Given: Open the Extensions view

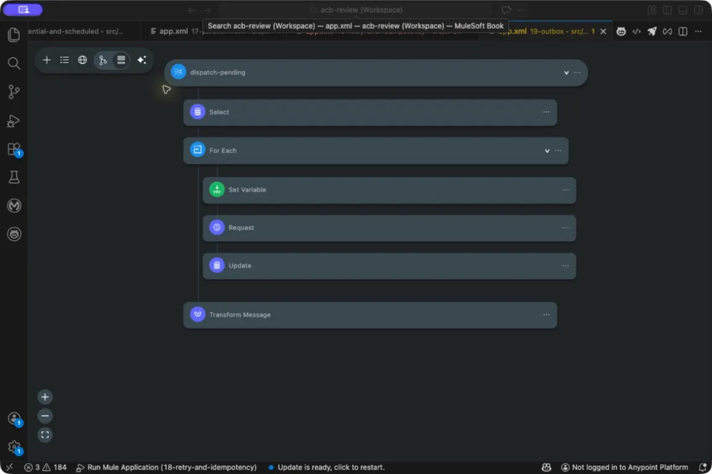Looking at the screenshot, I should click(14, 149).
